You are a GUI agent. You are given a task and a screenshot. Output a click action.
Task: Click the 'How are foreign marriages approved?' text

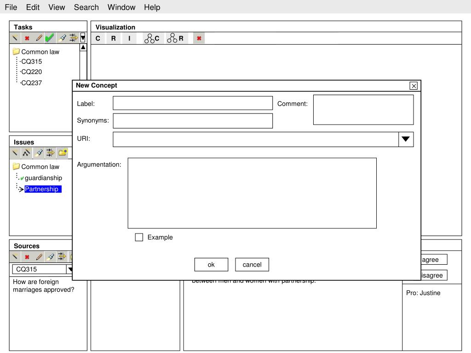(43, 286)
